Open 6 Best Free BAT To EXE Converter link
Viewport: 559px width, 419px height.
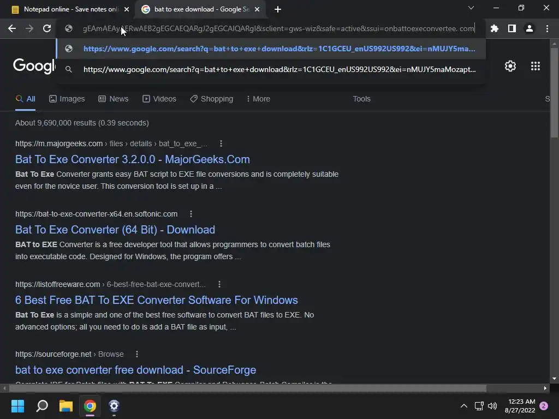(156, 300)
